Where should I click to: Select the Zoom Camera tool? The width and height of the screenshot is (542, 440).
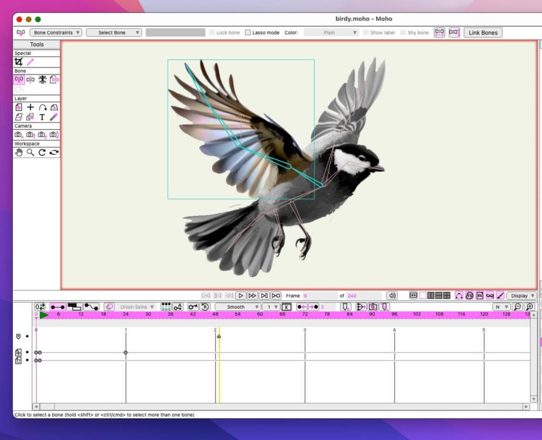(x=30, y=134)
